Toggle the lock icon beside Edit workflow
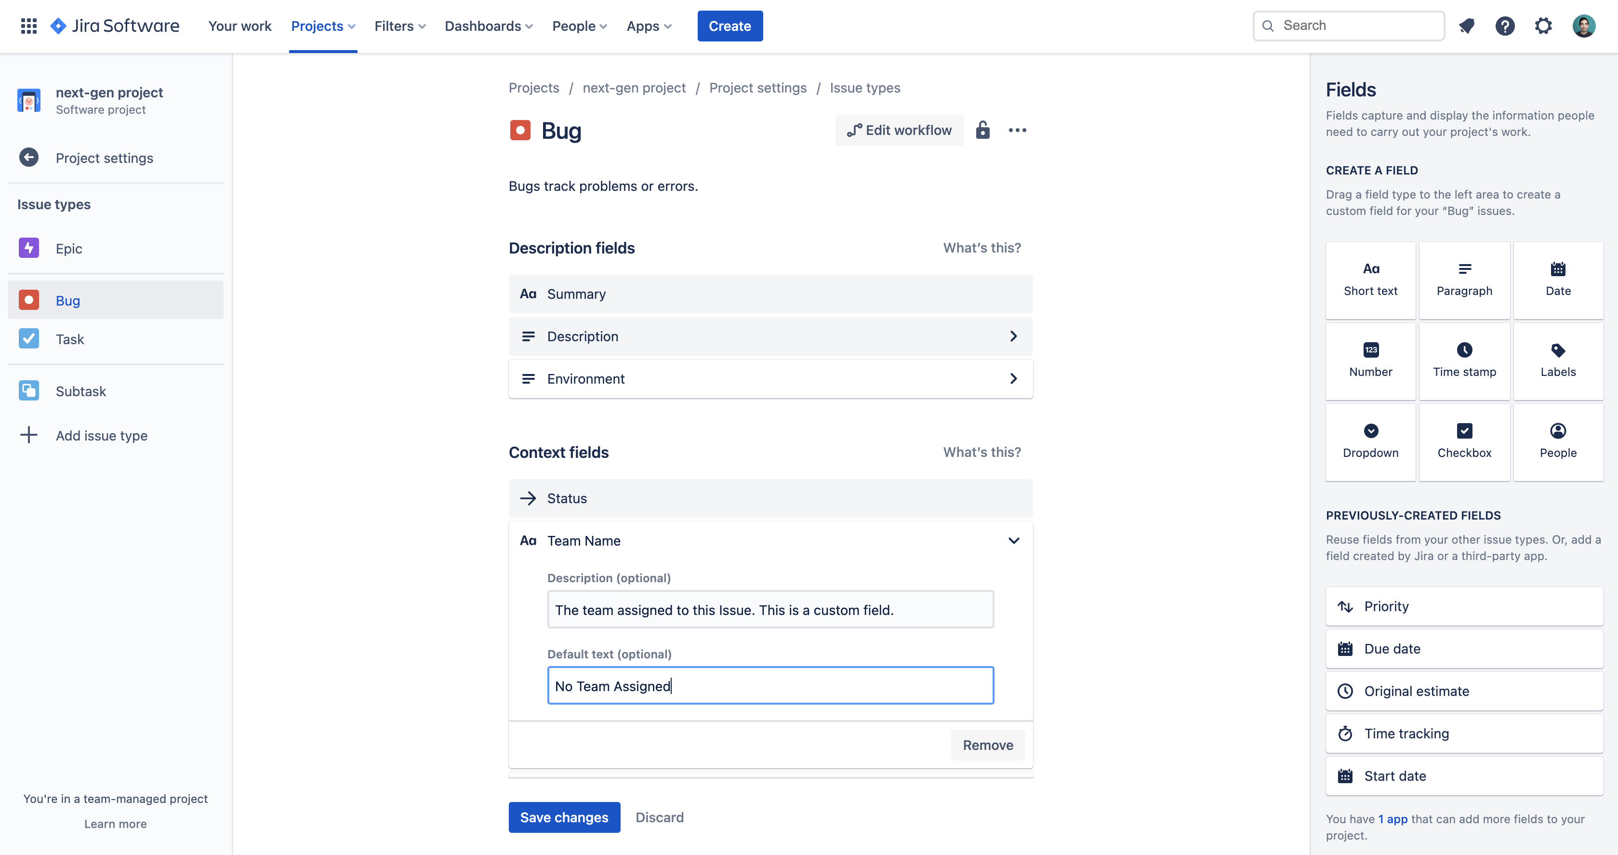1618x855 pixels. tap(982, 130)
